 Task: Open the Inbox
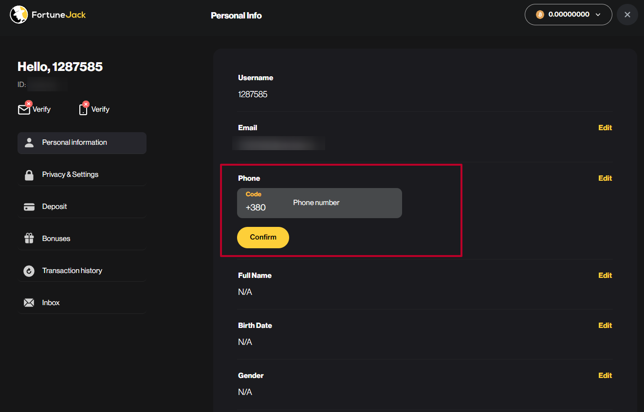(82, 303)
